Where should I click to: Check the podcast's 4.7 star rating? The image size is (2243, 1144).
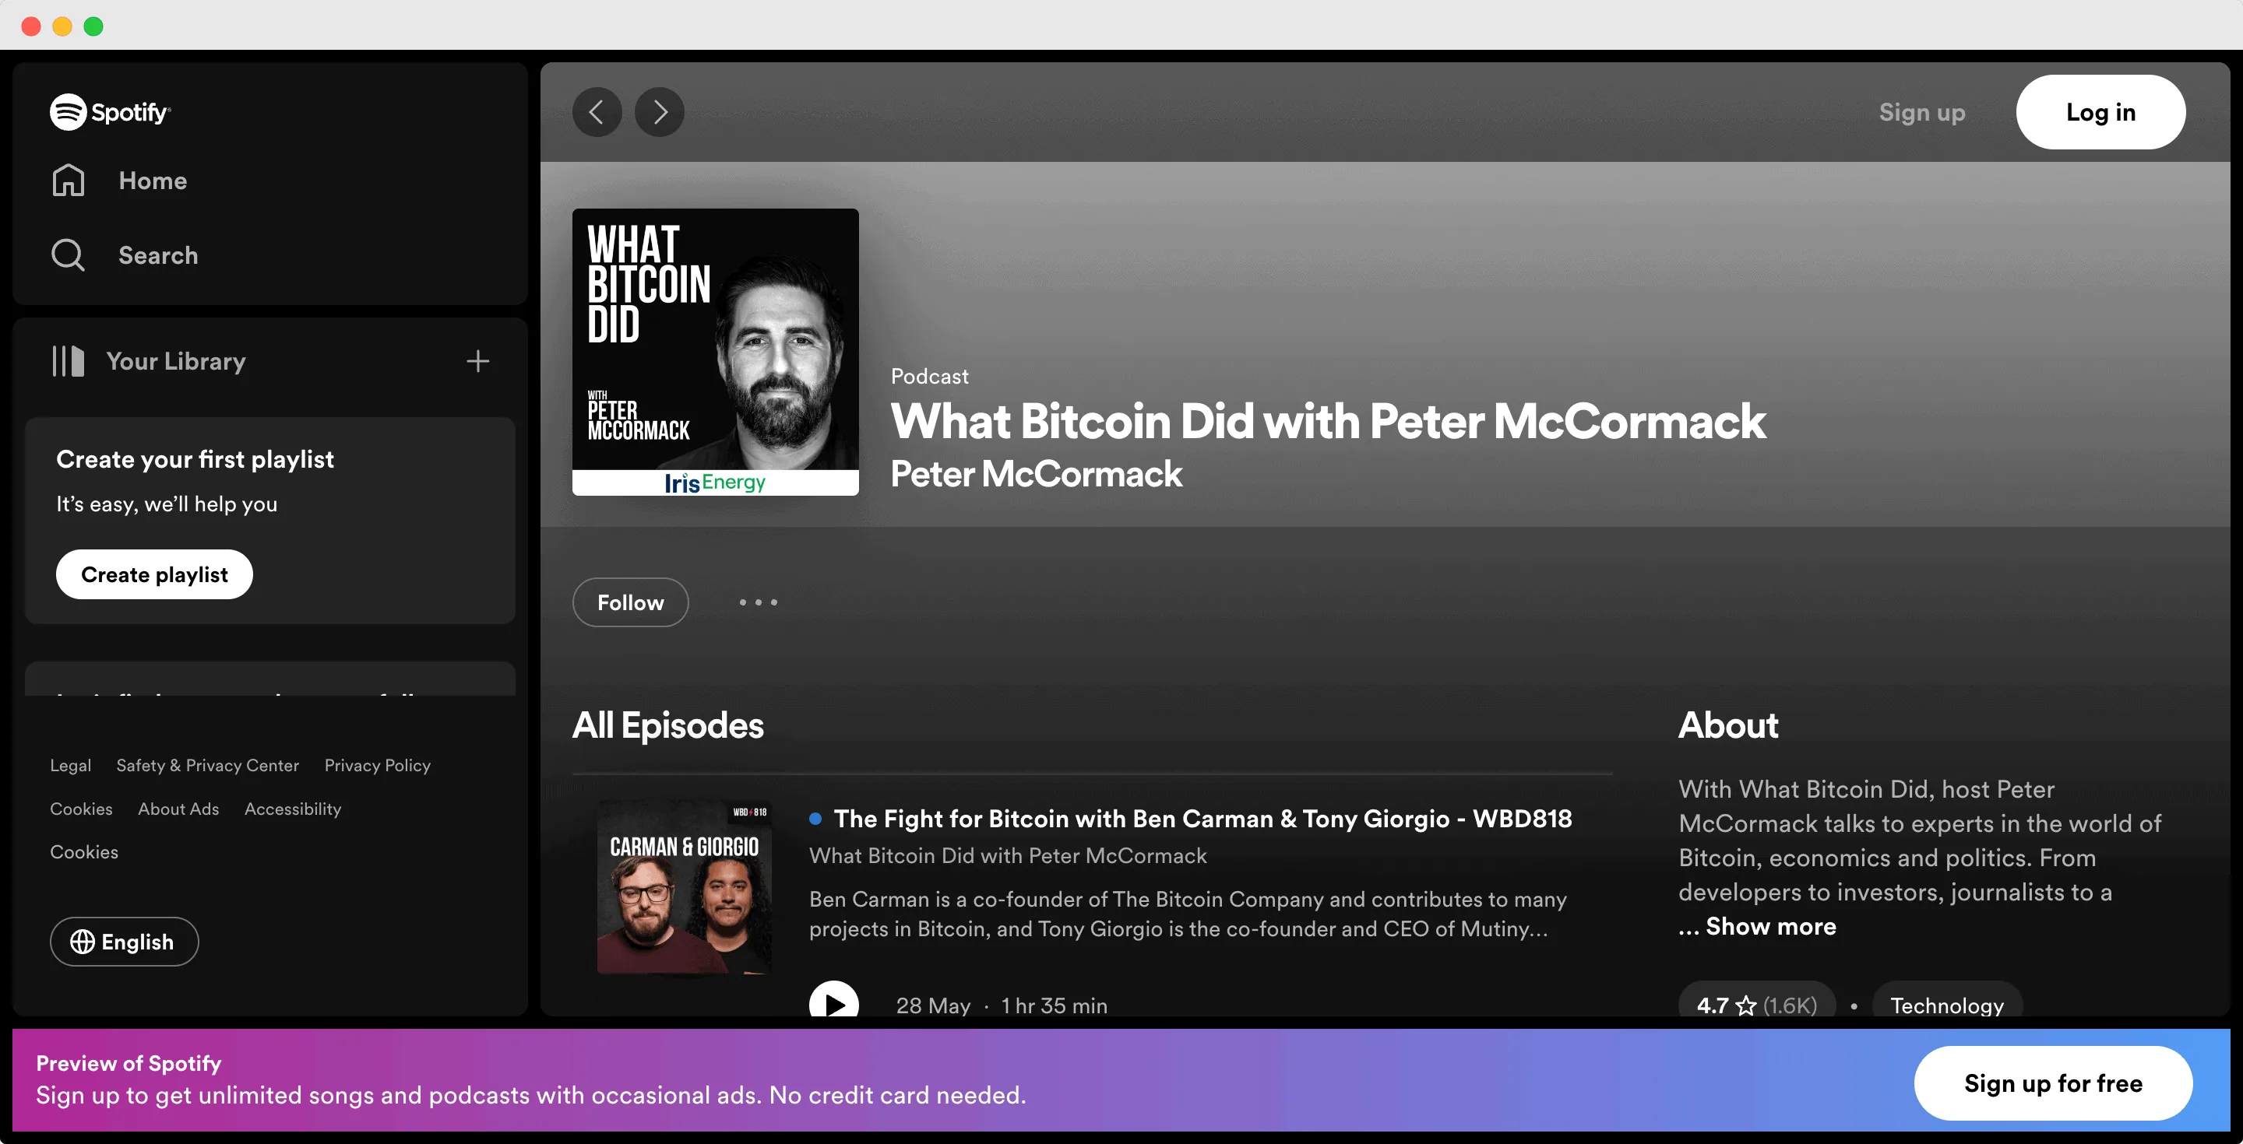click(x=1755, y=1005)
